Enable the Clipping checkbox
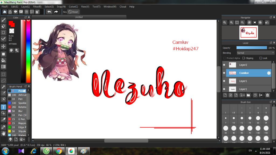 pos(244,58)
